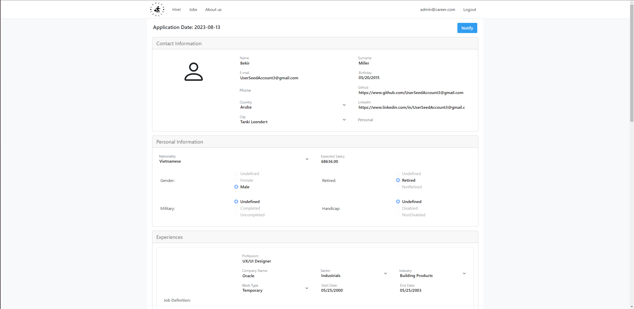Click the Job Definition: label
634x309 pixels.
(x=177, y=300)
